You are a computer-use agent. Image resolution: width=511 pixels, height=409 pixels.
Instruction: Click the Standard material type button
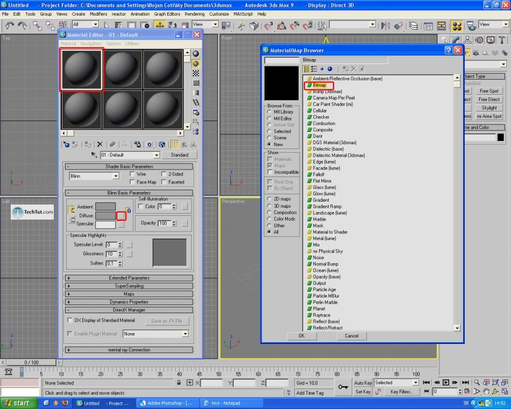[x=179, y=155]
